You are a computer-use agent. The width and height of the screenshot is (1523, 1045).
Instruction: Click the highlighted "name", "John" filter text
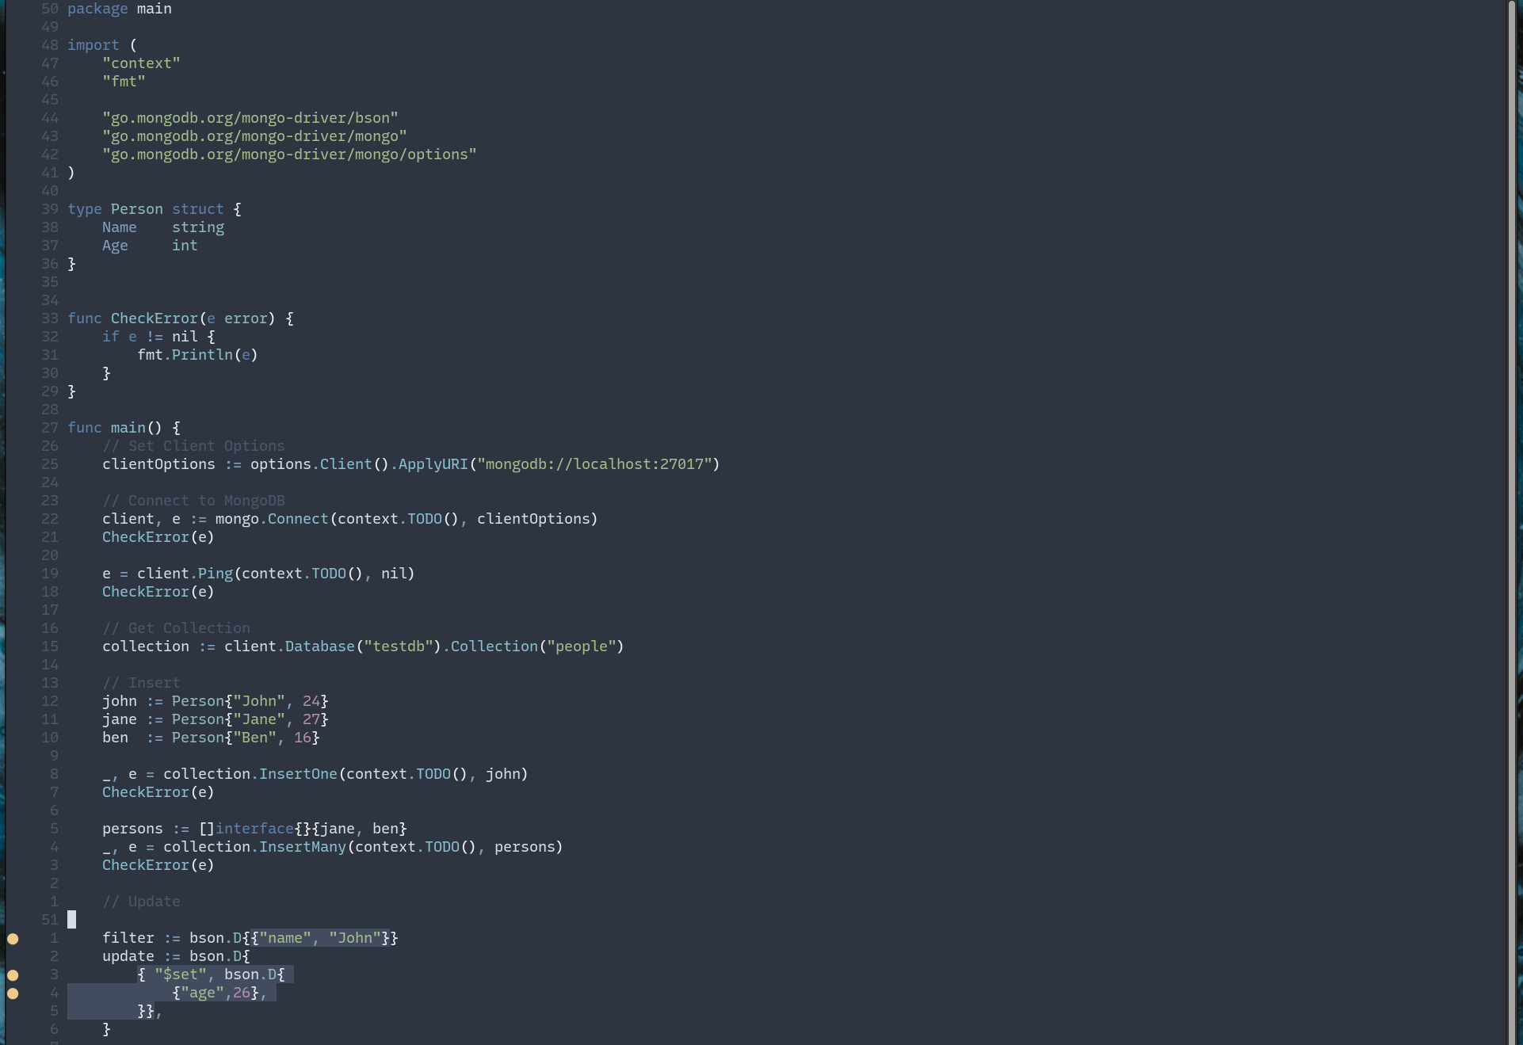click(x=320, y=938)
